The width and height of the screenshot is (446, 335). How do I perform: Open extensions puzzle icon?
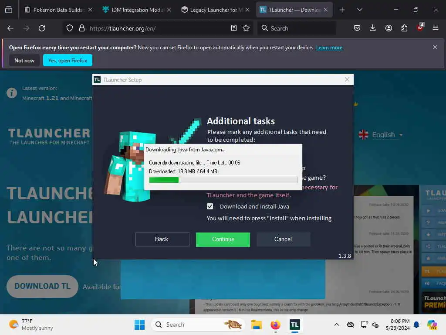[404, 28]
